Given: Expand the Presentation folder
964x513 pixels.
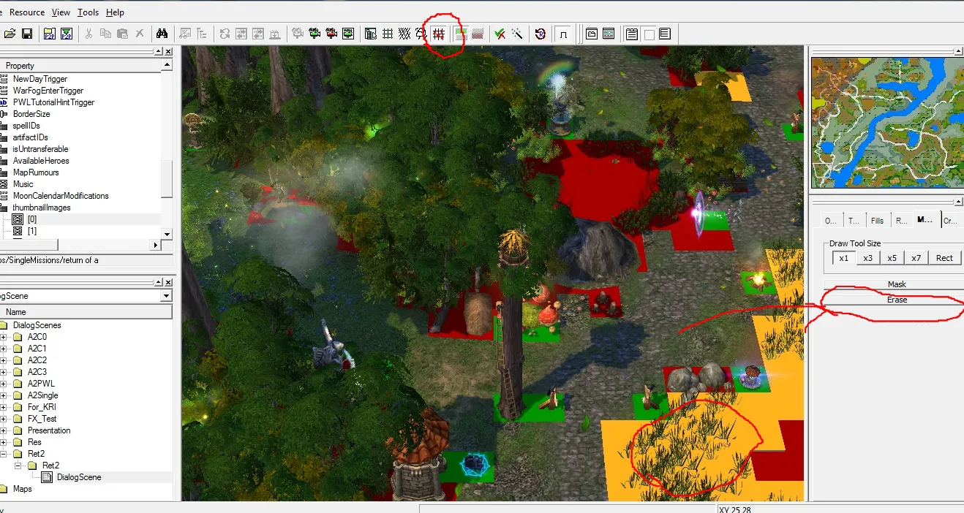Looking at the screenshot, I should (4, 430).
